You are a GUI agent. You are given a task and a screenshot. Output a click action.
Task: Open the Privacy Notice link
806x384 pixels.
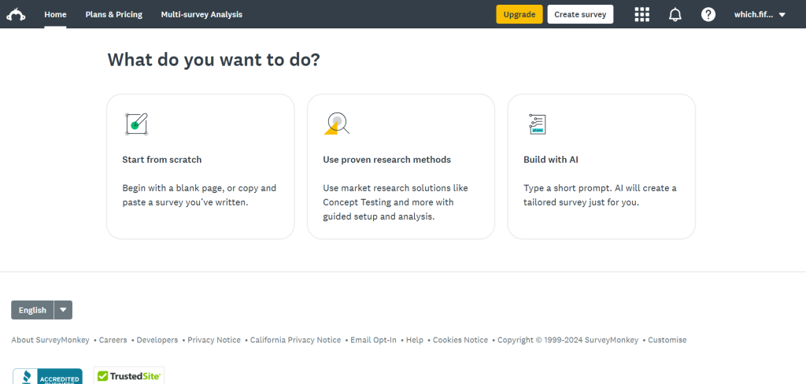tap(214, 340)
